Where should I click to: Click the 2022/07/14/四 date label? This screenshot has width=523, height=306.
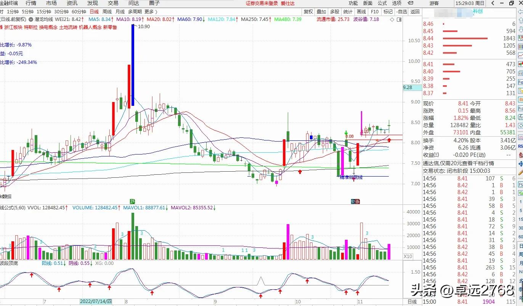click(96, 301)
